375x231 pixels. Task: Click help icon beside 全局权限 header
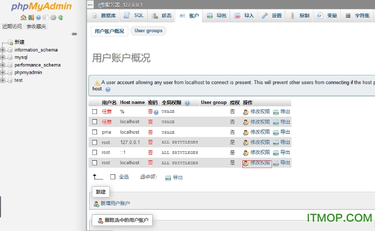pos(187,103)
